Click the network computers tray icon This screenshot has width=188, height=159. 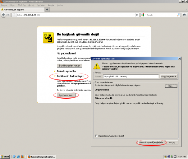pos(169,157)
